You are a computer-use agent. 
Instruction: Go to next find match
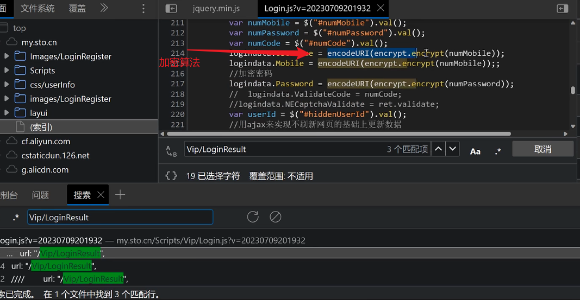click(452, 149)
